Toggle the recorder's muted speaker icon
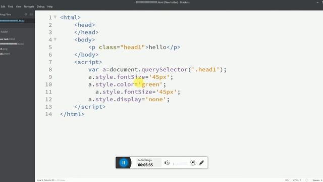The width and height of the screenshot is (323, 182). 167,163
